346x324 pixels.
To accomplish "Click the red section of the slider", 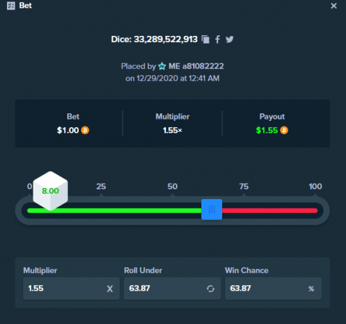I will coord(270,211).
